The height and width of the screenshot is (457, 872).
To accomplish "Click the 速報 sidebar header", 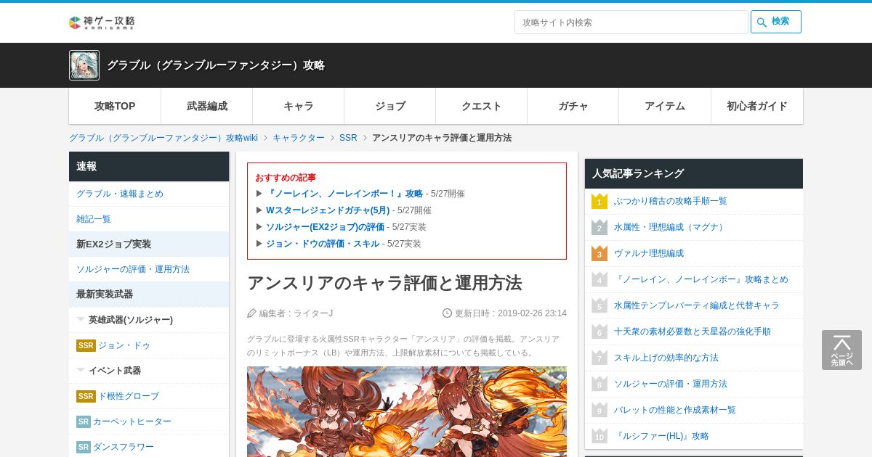I will click(x=149, y=166).
